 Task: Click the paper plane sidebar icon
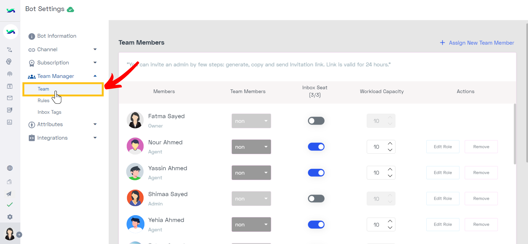(9, 194)
